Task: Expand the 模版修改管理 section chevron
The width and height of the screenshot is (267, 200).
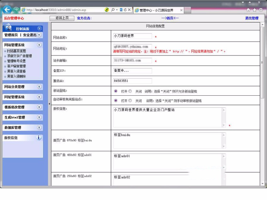Action: [39, 107]
